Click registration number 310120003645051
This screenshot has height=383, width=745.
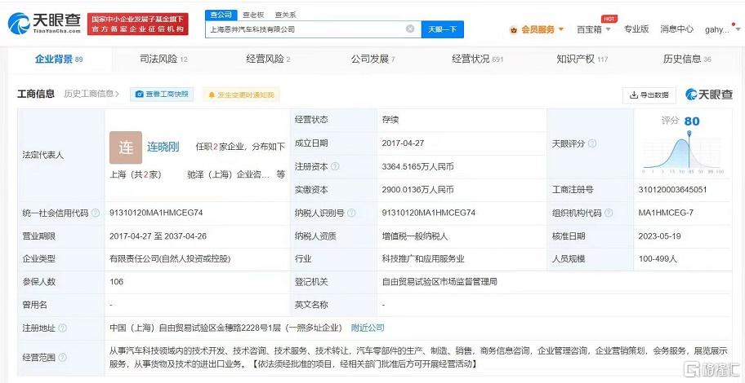pyautogui.click(x=672, y=190)
